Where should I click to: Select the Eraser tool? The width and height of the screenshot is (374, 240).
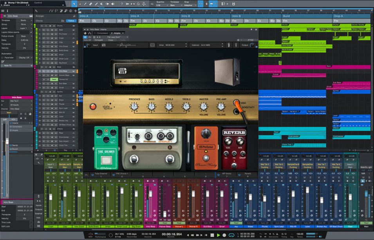click(90, 4)
